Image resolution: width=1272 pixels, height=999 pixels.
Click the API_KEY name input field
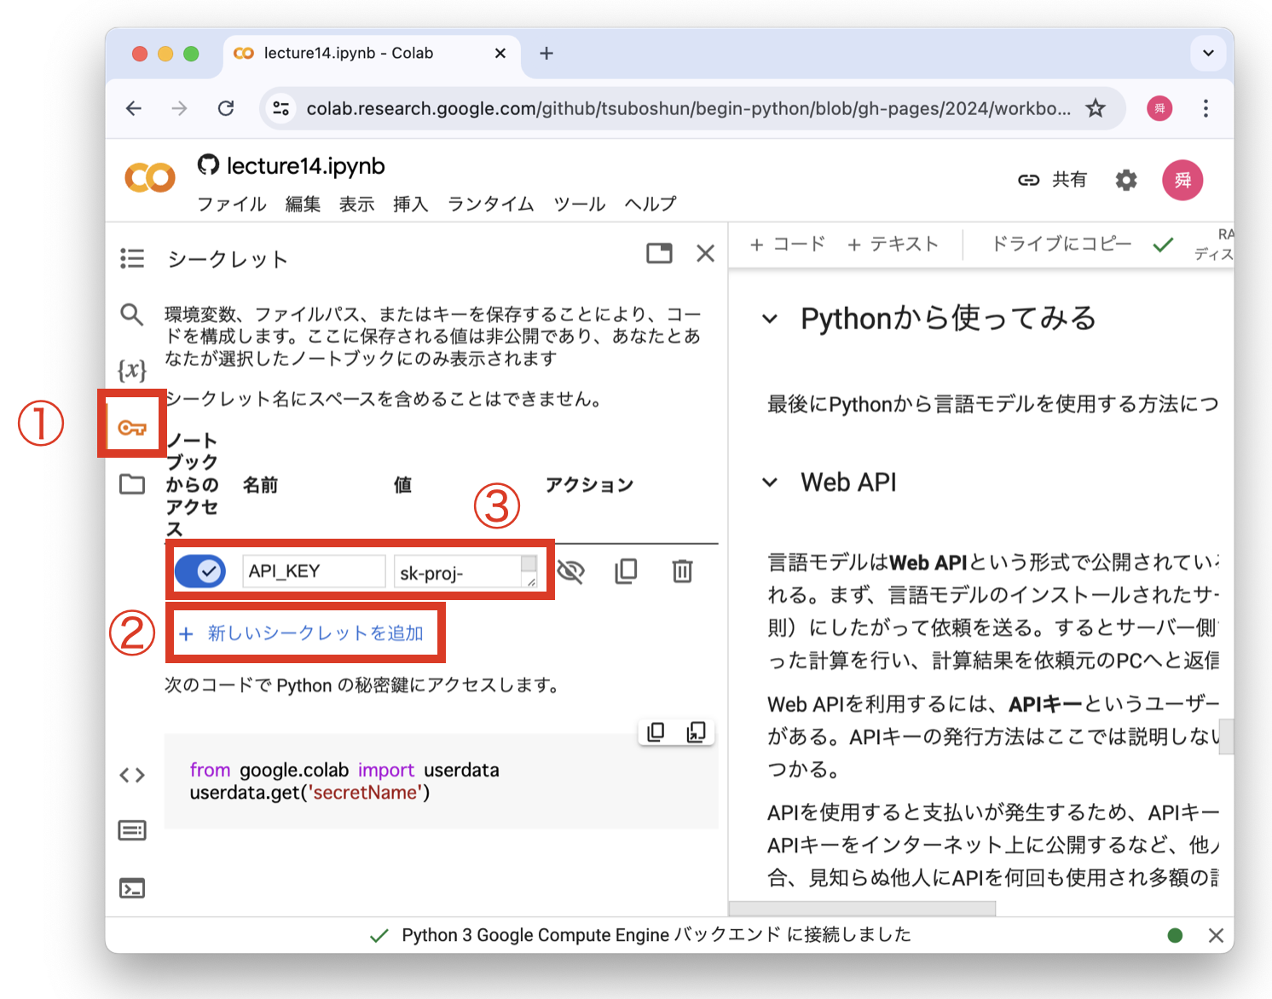313,571
